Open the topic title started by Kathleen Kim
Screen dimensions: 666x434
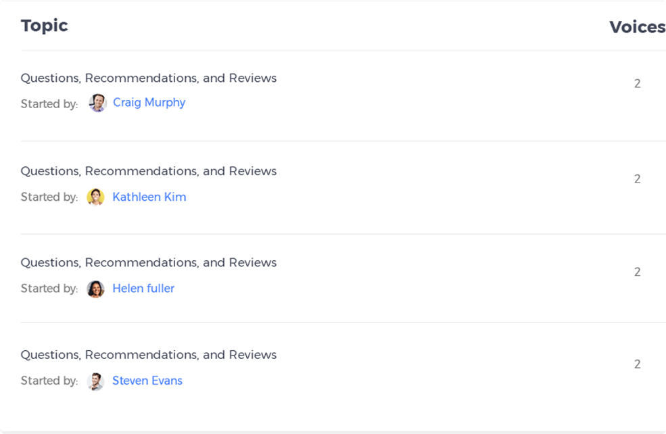tap(149, 172)
